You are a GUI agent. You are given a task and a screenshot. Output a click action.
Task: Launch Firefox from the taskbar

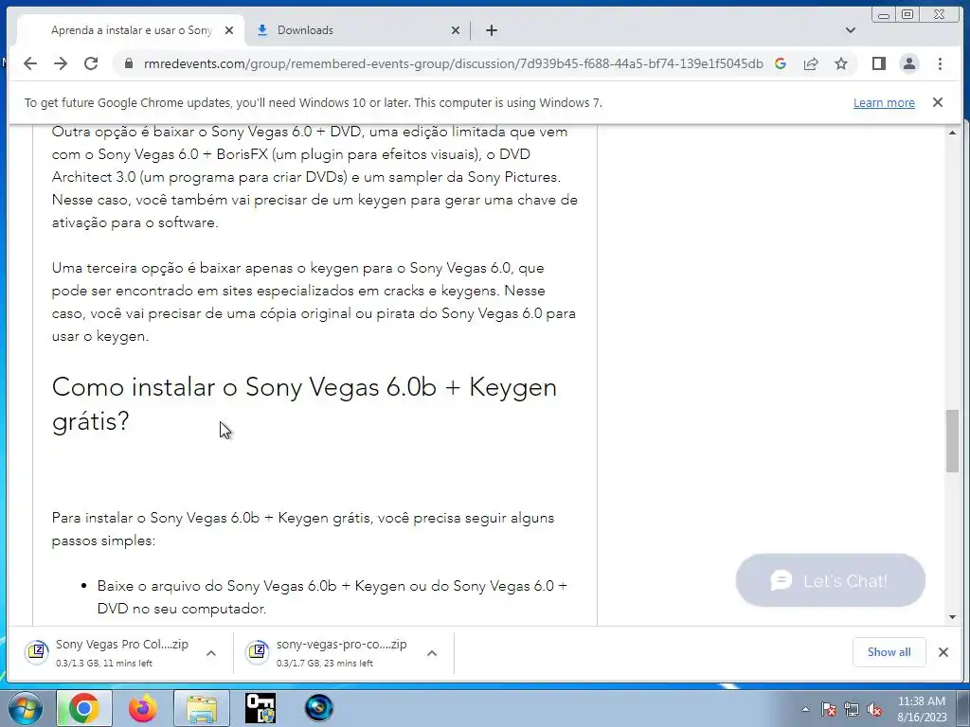coord(143,708)
